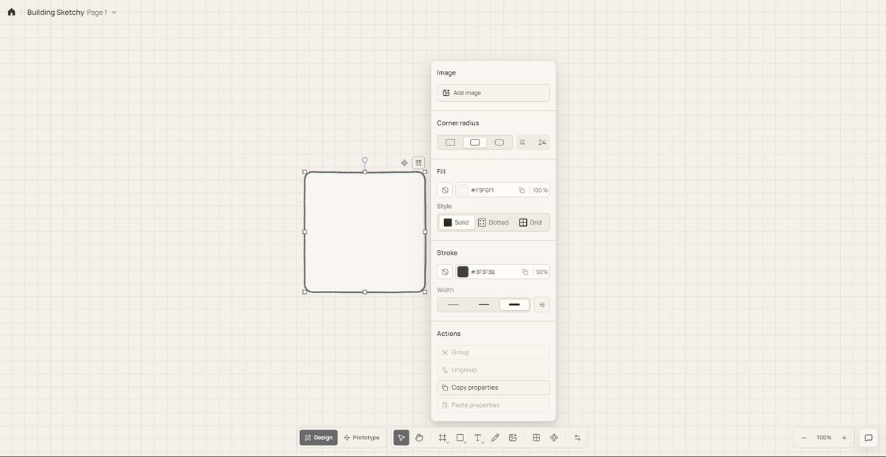
Task: Edit stroke opacity 90% field
Action: click(542, 272)
